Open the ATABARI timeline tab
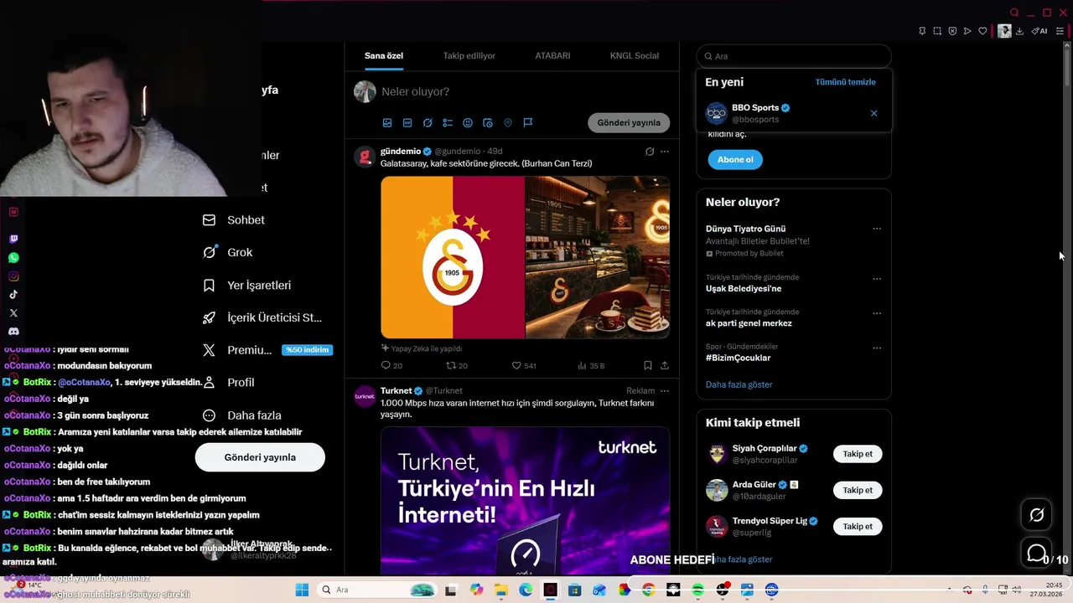 pyautogui.click(x=552, y=55)
